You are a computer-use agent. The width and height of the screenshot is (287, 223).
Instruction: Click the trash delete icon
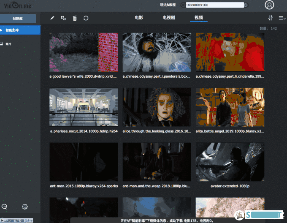(75, 18)
